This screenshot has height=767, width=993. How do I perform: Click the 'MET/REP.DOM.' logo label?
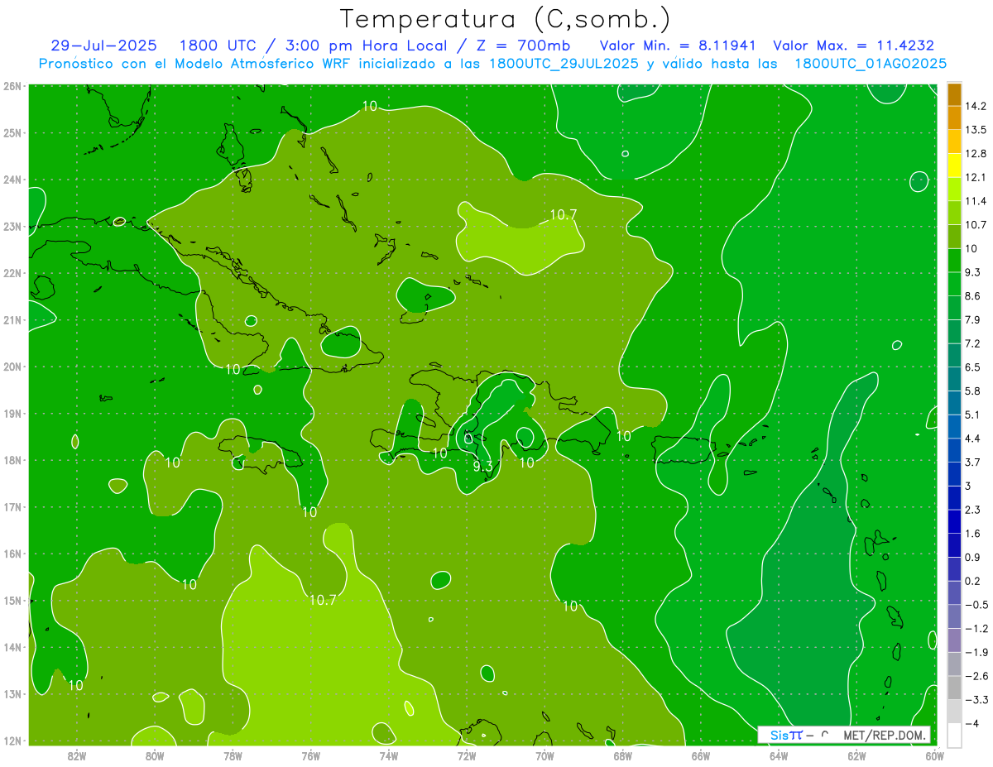click(x=885, y=735)
